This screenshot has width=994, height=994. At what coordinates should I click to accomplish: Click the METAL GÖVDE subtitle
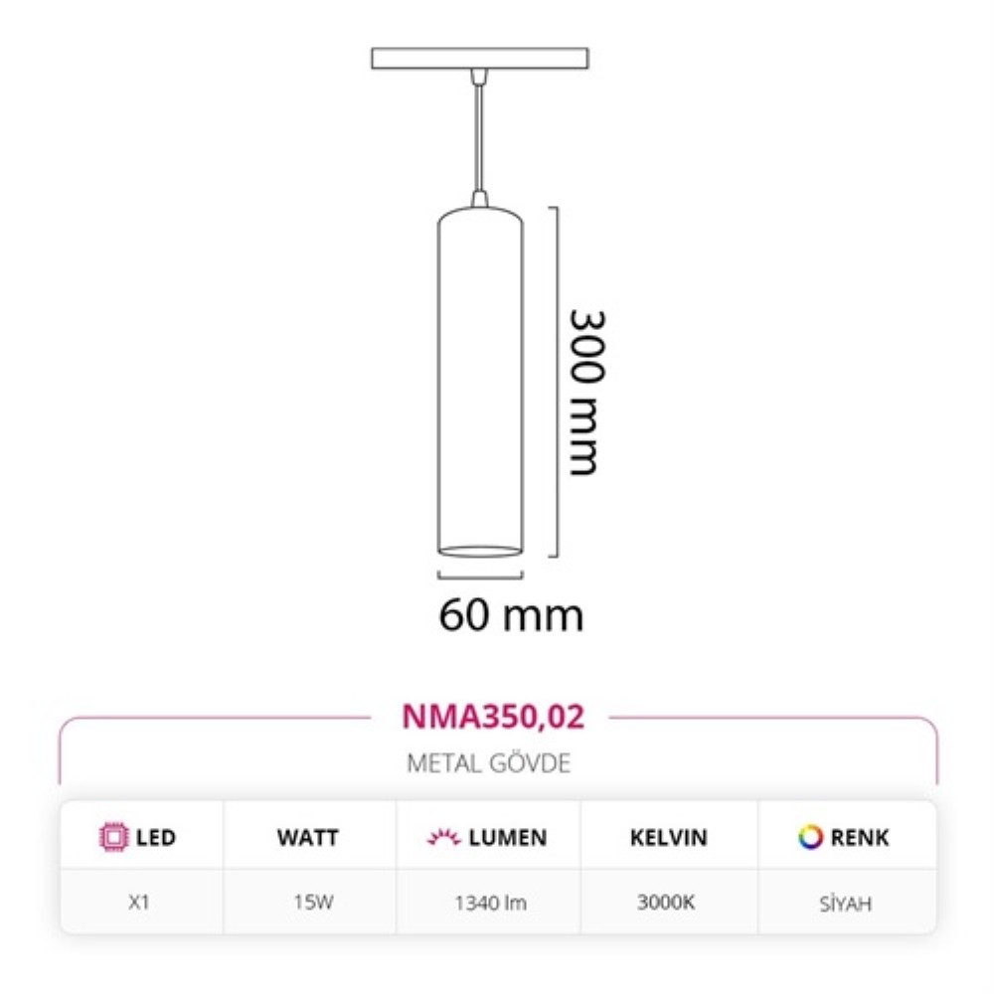pos(489,763)
